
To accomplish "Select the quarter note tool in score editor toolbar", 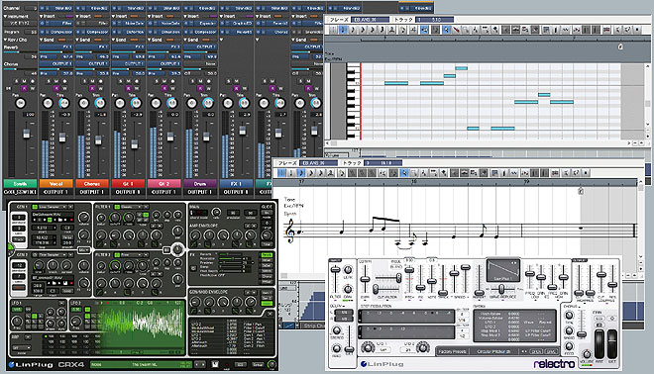I will [x=291, y=173].
